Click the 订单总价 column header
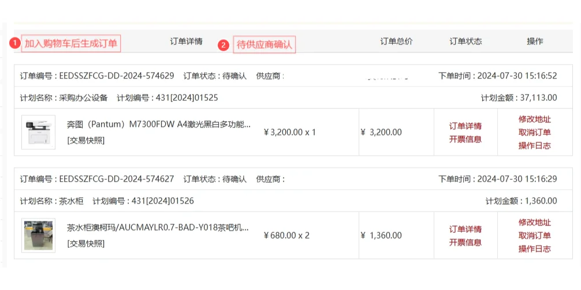 396,42
